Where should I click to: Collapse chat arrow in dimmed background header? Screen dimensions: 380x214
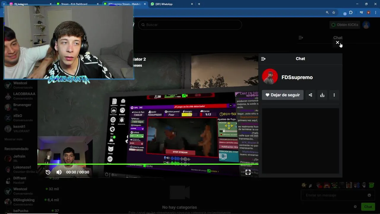tap(301, 38)
